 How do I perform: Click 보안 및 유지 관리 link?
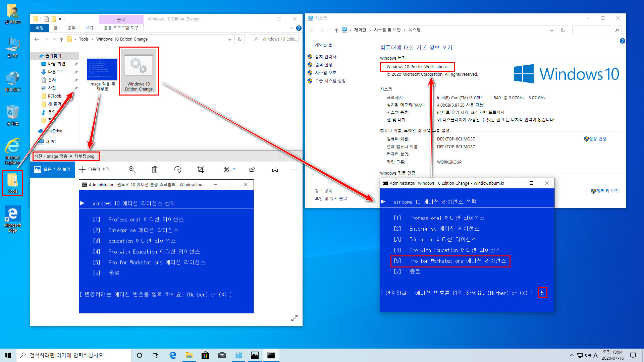(x=331, y=198)
